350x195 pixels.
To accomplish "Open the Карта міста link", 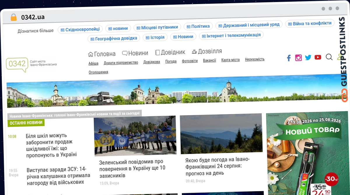I will tap(230, 60).
